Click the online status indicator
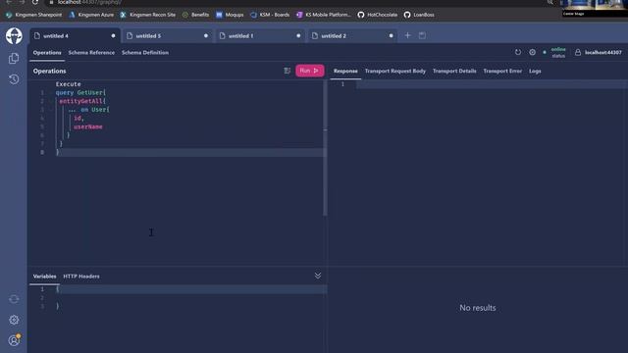 [x=558, y=52]
